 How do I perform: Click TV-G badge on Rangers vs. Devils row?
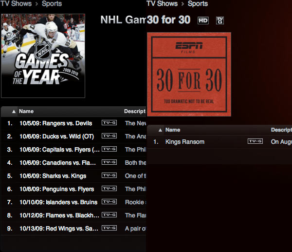tap(109, 123)
